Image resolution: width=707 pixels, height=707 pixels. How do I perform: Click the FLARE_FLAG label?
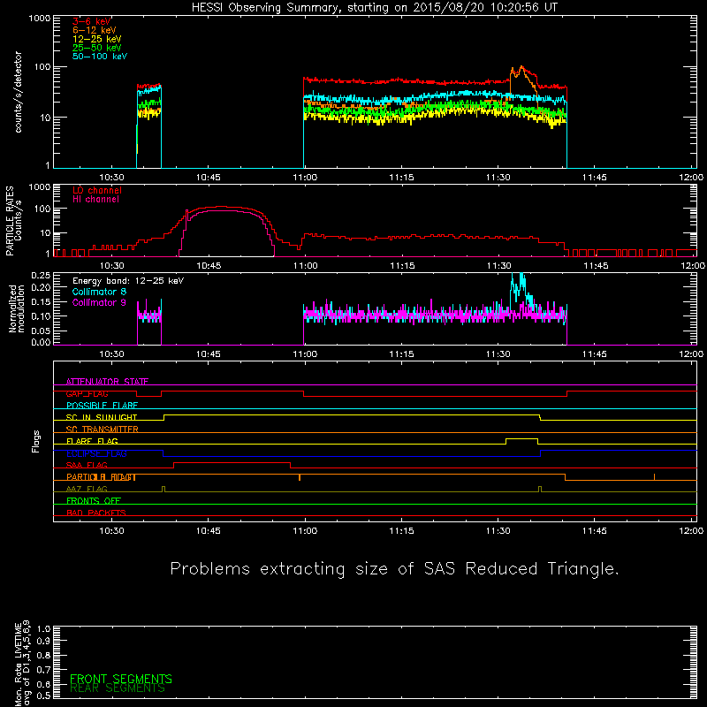[x=92, y=441]
